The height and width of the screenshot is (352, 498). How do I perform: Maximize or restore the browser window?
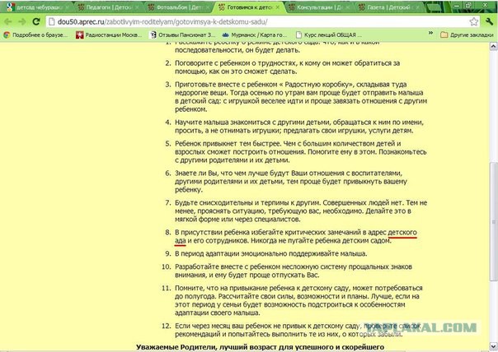click(469, 6)
